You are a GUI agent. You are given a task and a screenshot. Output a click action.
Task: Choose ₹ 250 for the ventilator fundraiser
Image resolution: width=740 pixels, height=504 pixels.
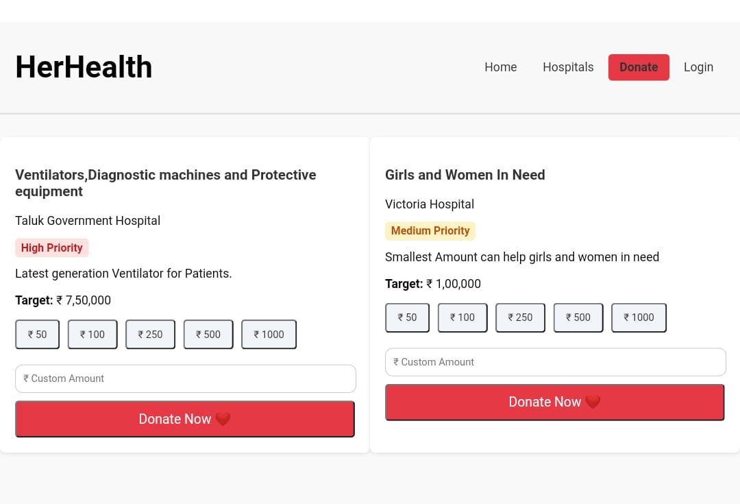pyautogui.click(x=150, y=334)
